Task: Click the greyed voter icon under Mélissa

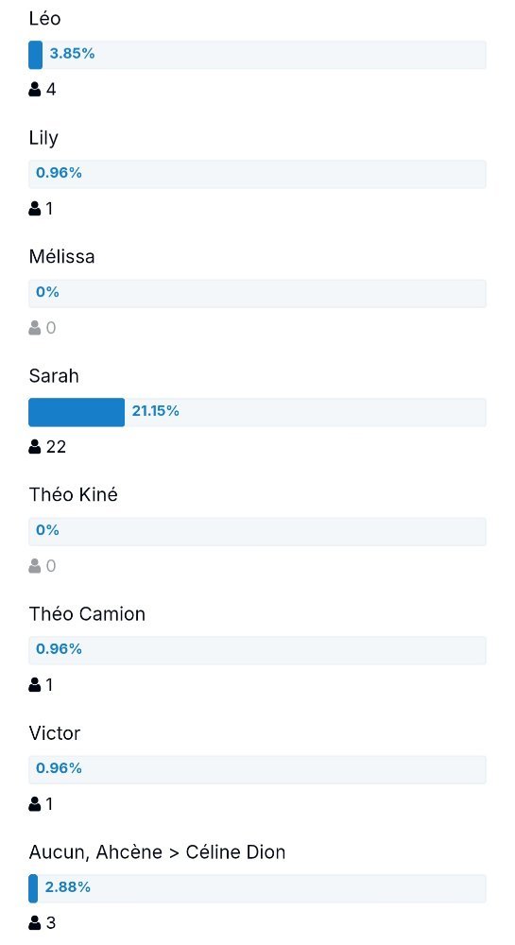Action: 35,327
